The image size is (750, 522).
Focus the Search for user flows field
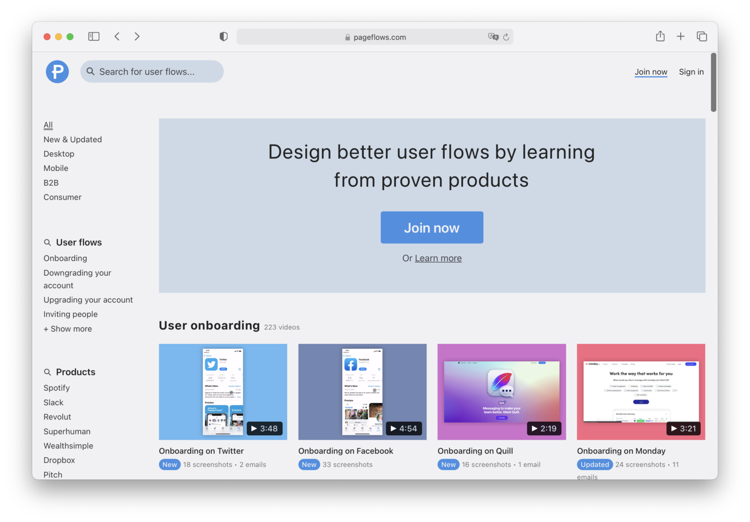[x=152, y=72]
